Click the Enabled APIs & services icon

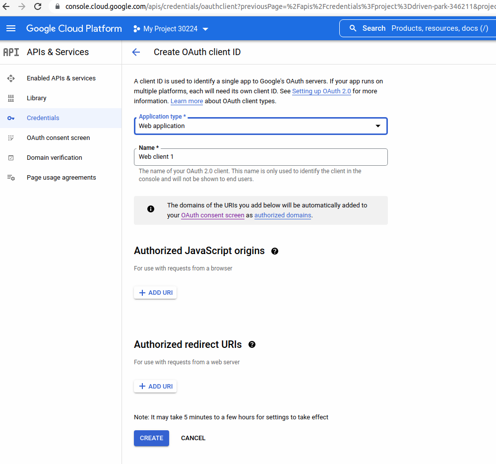[11, 78]
